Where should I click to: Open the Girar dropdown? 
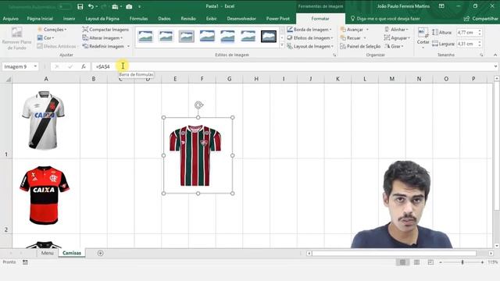(x=394, y=47)
